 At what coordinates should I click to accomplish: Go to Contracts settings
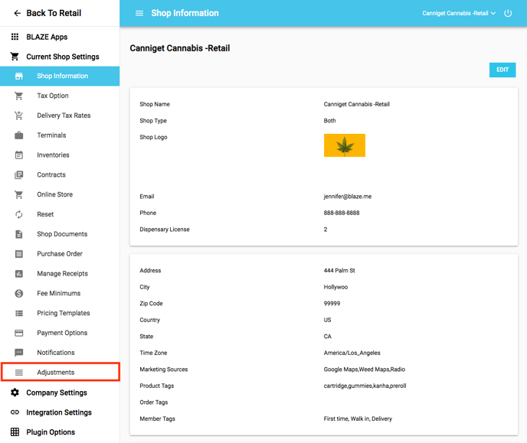click(x=60, y=175)
